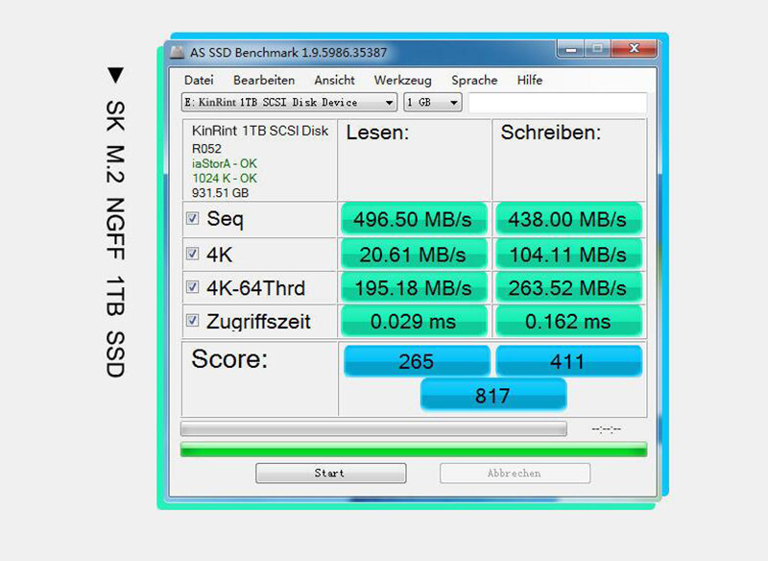Toggle the Zugriffszeit checkbox
Image resolution: width=768 pixels, height=561 pixels.
pyautogui.click(x=192, y=321)
